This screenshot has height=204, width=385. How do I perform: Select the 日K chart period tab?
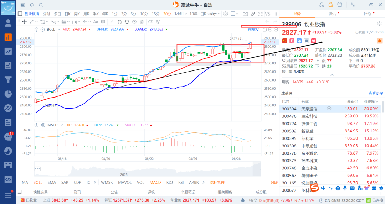pos(67,14)
